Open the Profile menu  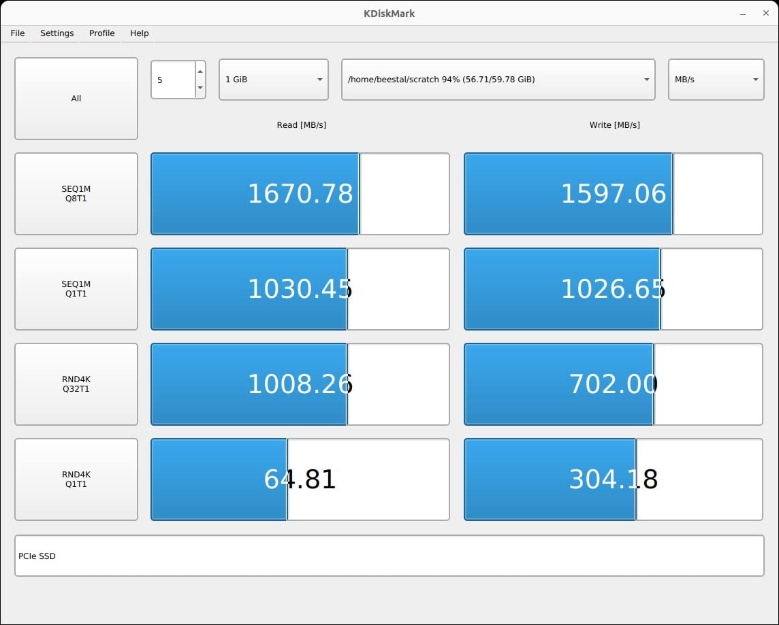pos(102,33)
